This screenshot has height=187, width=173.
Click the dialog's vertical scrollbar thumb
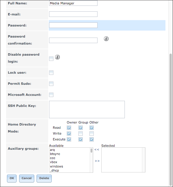171,120
